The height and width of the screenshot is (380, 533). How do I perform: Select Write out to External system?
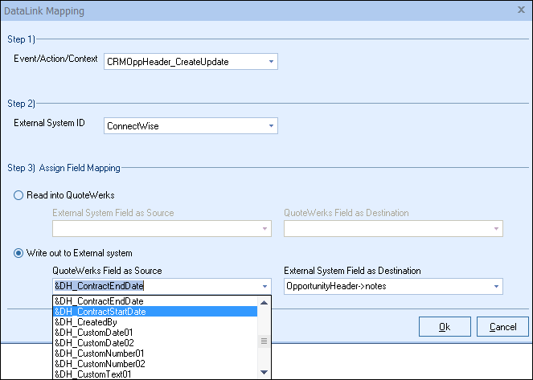point(19,253)
